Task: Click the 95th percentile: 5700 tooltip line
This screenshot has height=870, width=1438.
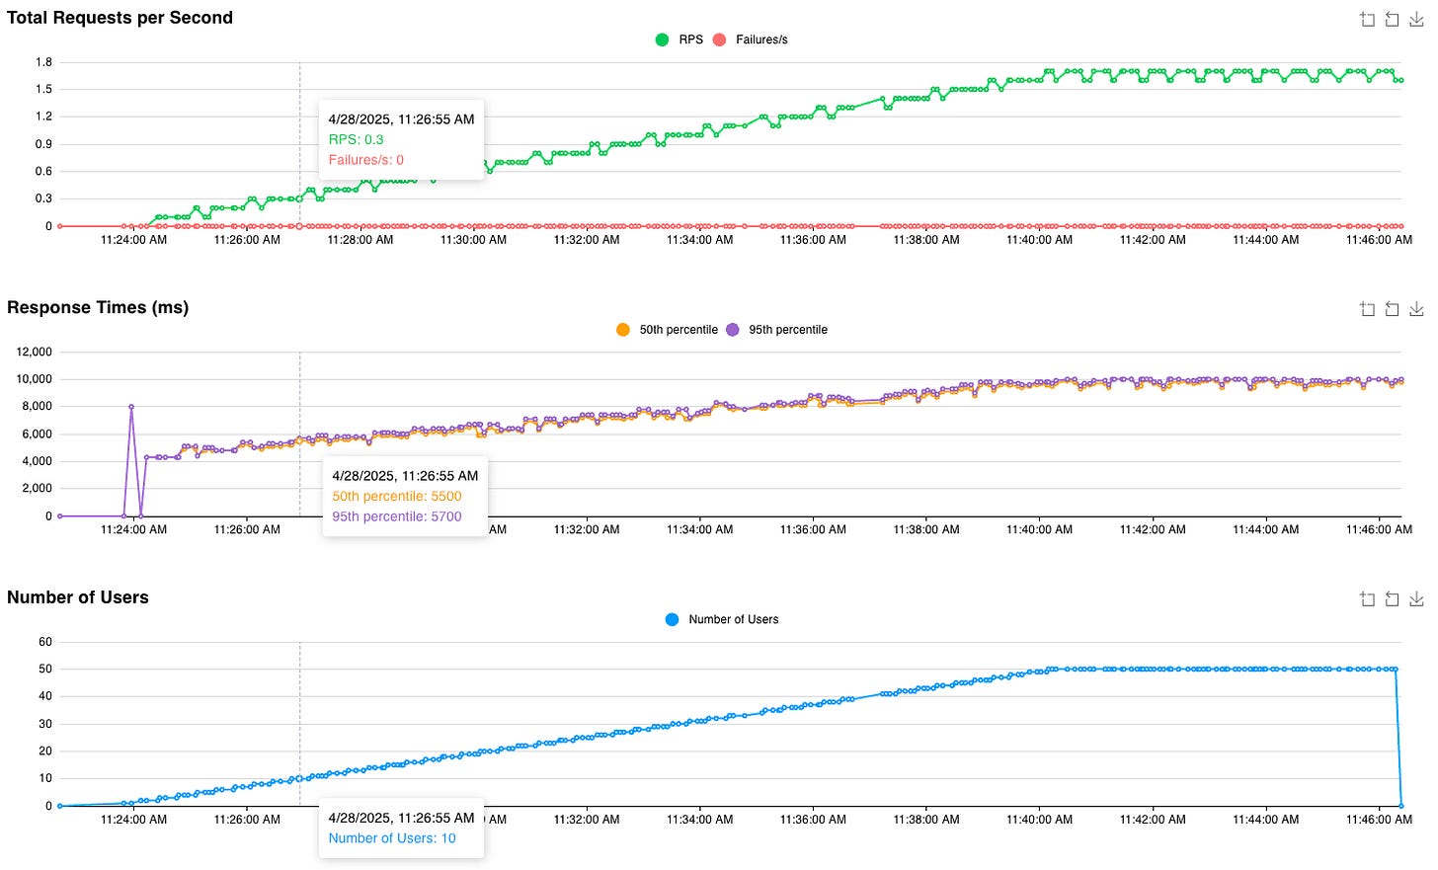Action: pos(397,516)
